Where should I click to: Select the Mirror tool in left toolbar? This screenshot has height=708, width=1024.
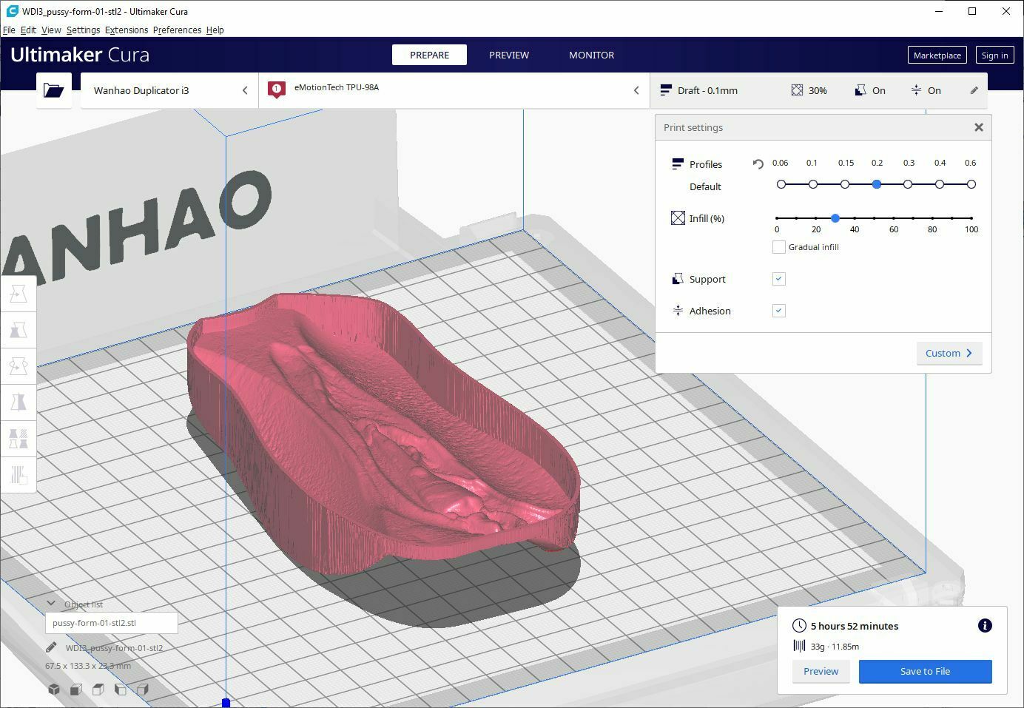point(18,402)
